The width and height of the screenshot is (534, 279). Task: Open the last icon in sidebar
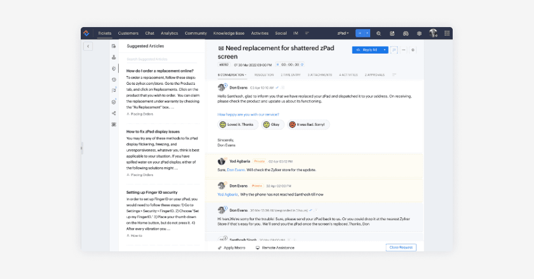[114, 125]
